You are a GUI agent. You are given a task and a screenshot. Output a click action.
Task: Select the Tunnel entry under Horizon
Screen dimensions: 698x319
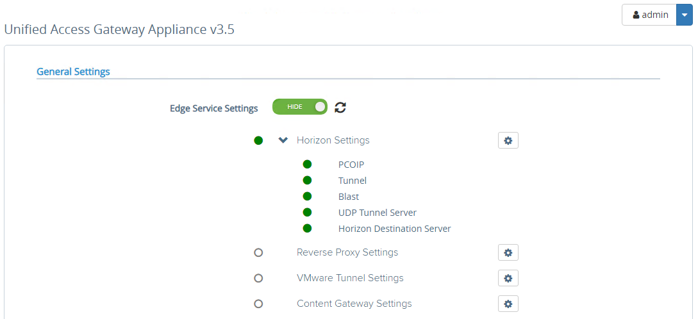[x=353, y=181]
